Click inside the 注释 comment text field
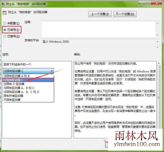This screenshot has width=164, height=152. click(x=99, y=29)
